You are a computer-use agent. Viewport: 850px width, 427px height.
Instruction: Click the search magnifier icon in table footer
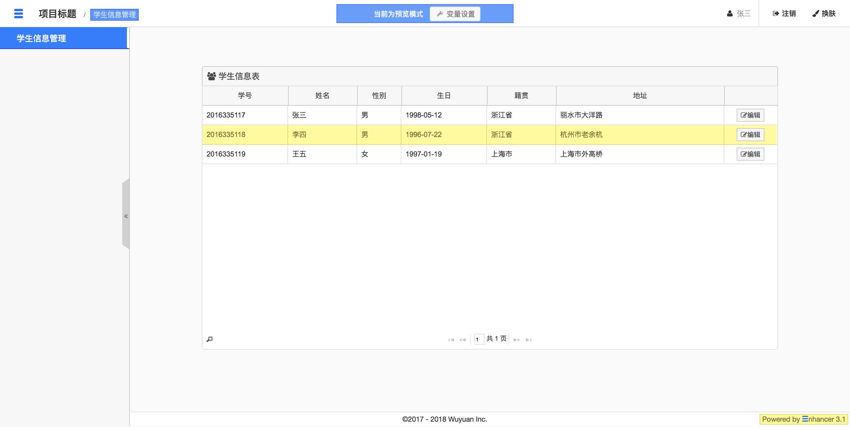tap(210, 339)
